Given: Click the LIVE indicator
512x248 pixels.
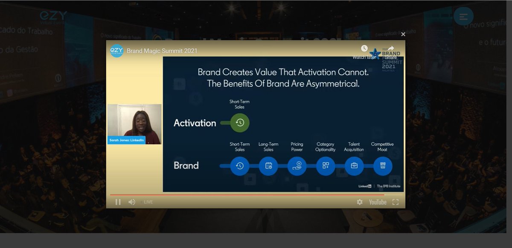Looking at the screenshot, I should tap(146, 202).
